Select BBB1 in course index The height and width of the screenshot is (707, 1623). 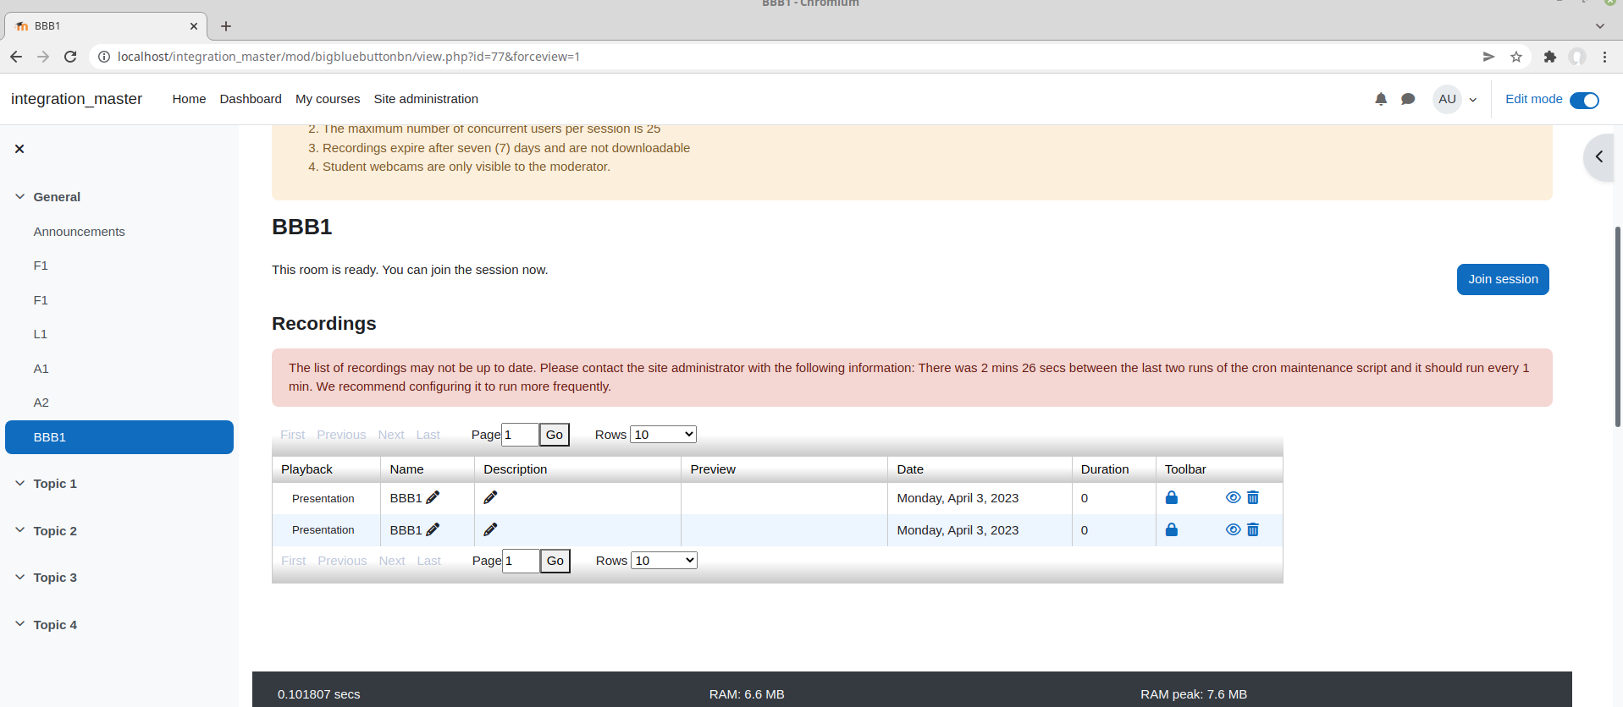(119, 437)
